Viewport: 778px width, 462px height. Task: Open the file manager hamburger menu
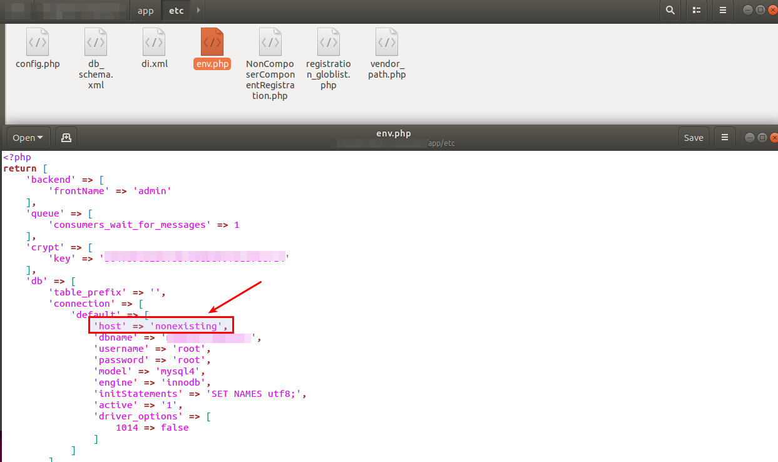click(722, 10)
